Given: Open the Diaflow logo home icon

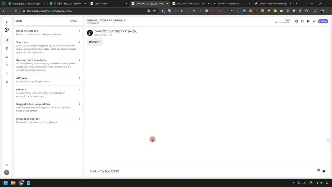Looking at the screenshot, I should pyautogui.click(x=7, y=30).
